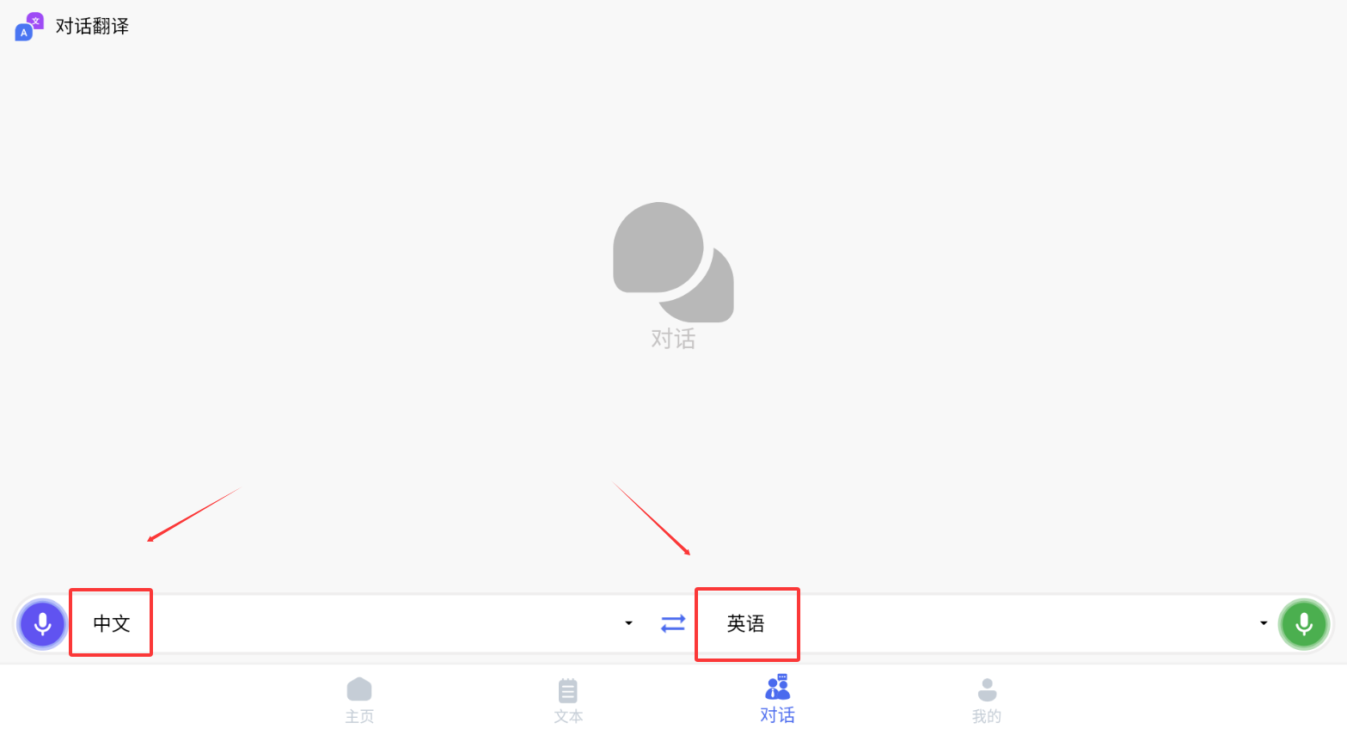Click the gray 对话 placeholder label
This screenshot has width=1347, height=729.
tap(673, 339)
